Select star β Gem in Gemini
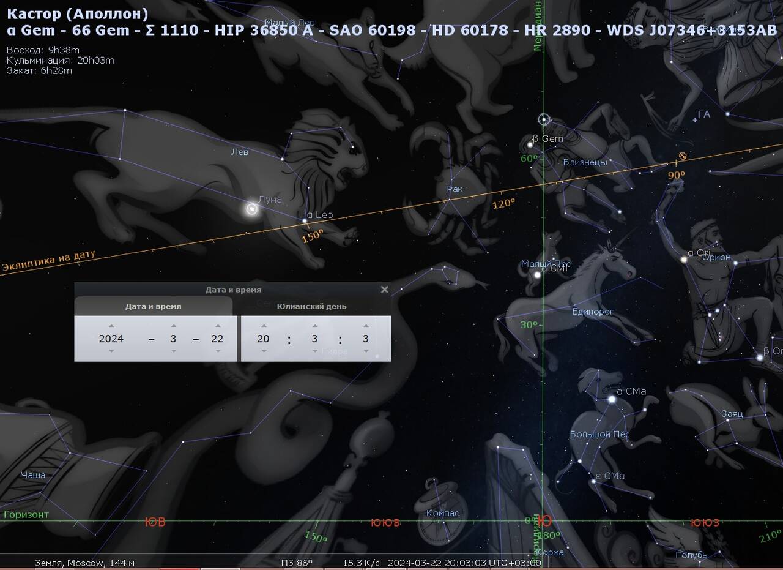The image size is (783, 570). click(x=530, y=145)
